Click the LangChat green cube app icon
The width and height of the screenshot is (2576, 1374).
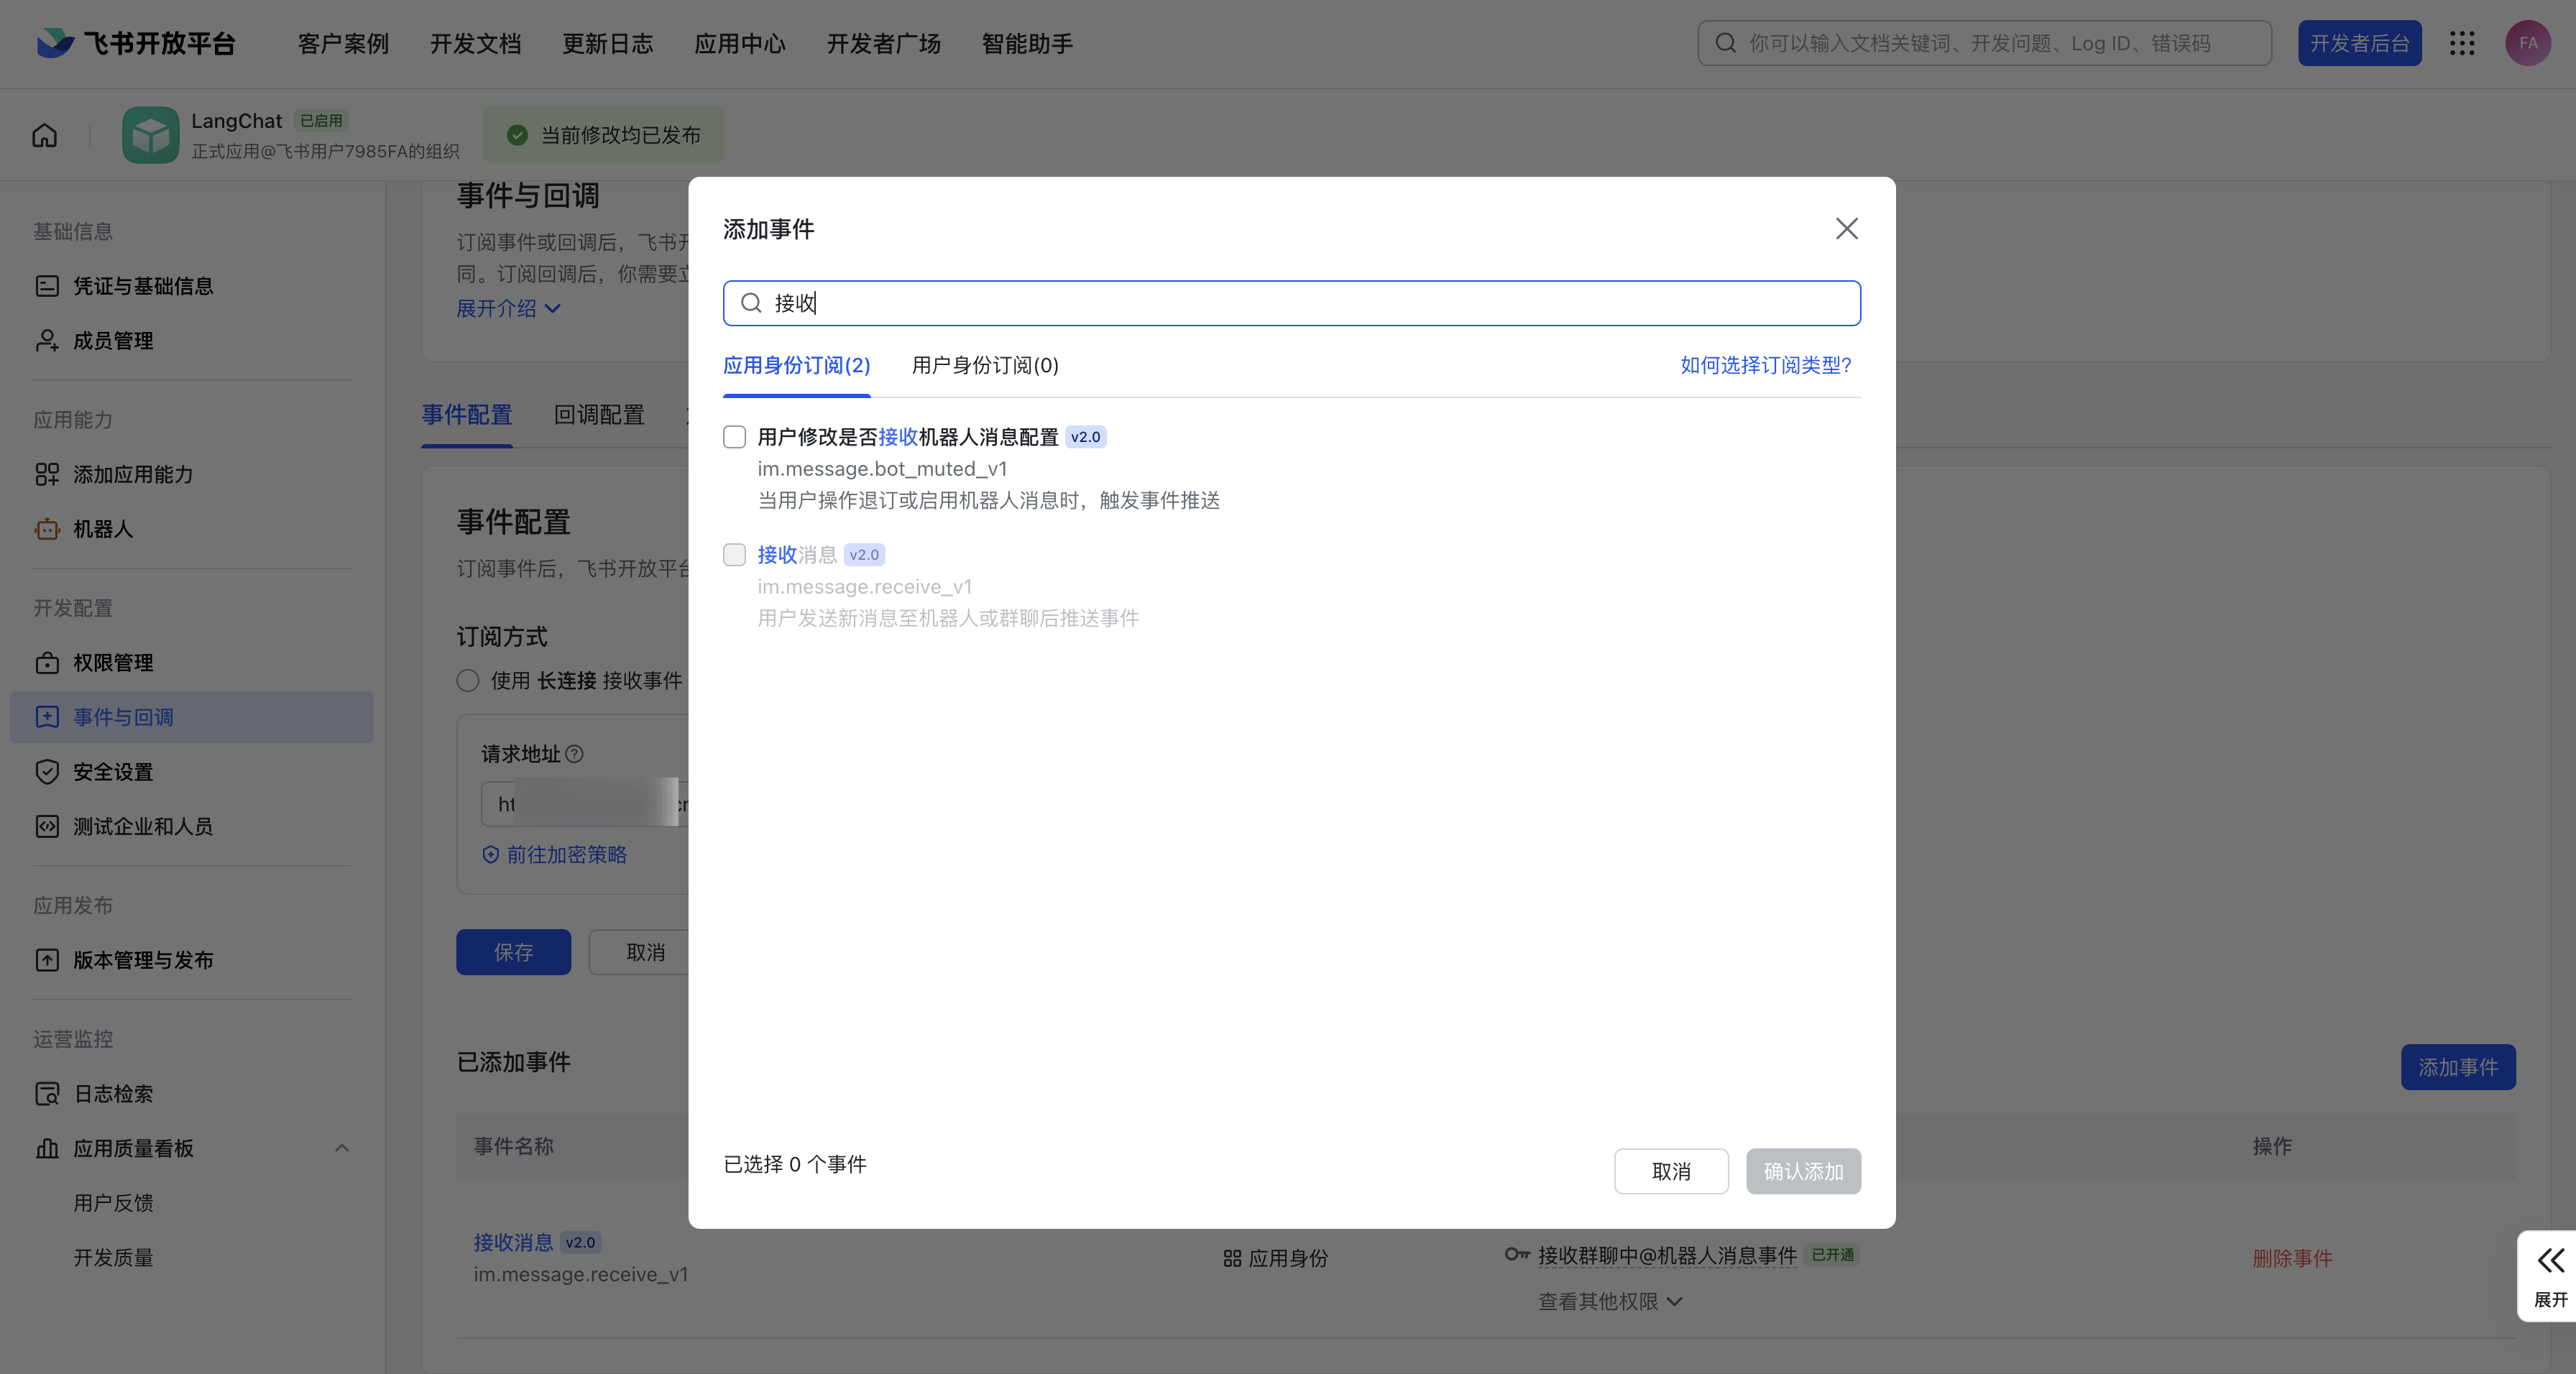point(150,135)
